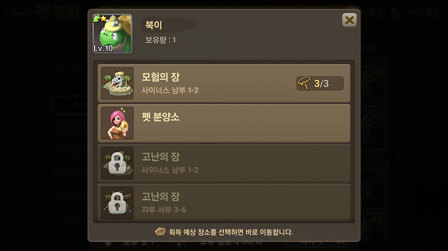Click the TIP speech bubble icon
The height and width of the screenshot is (251, 448).
click(x=160, y=232)
